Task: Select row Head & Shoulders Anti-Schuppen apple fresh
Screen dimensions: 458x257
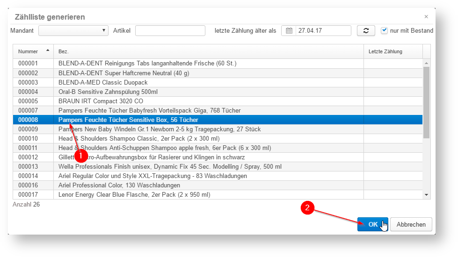Action: (x=218, y=148)
